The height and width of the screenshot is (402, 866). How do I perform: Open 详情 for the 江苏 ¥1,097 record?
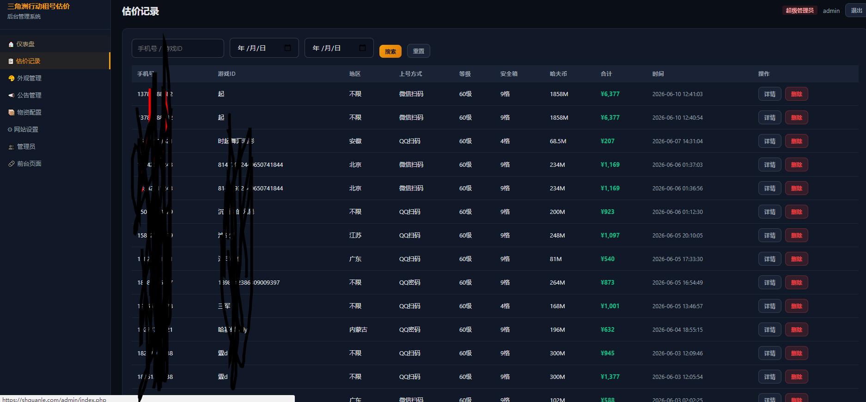(770, 235)
